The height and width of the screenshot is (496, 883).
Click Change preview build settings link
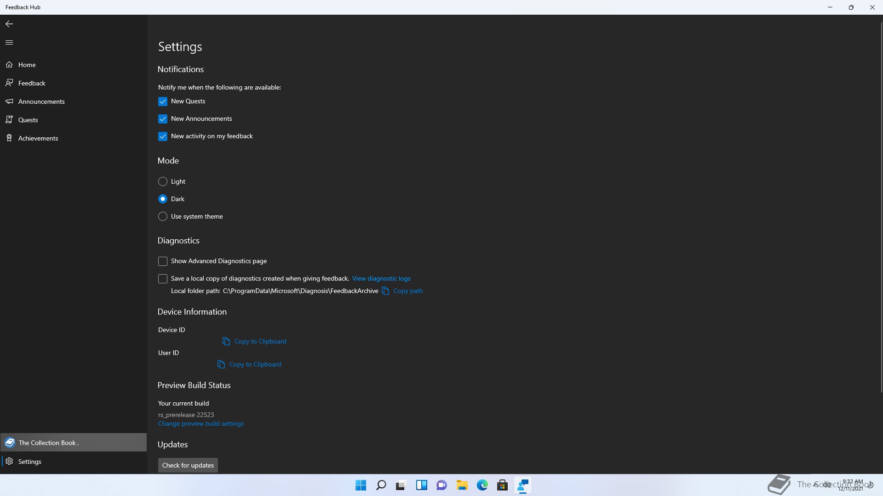[201, 423]
